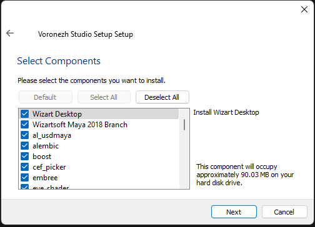This screenshot has width=315, height=227.
Task: Toggle the boost component checkbox
Action: pyautogui.click(x=25, y=157)
